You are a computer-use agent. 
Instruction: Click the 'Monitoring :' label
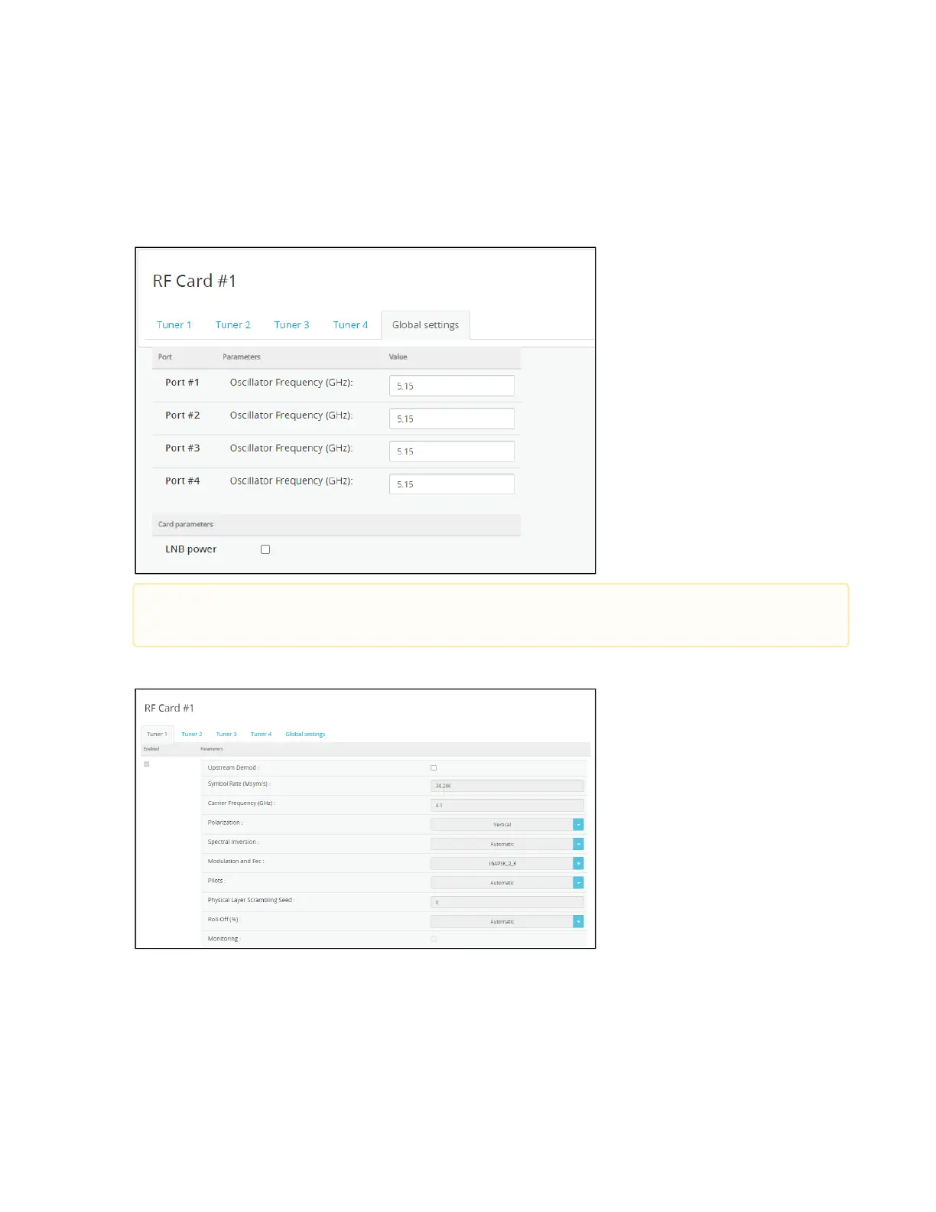224,939
